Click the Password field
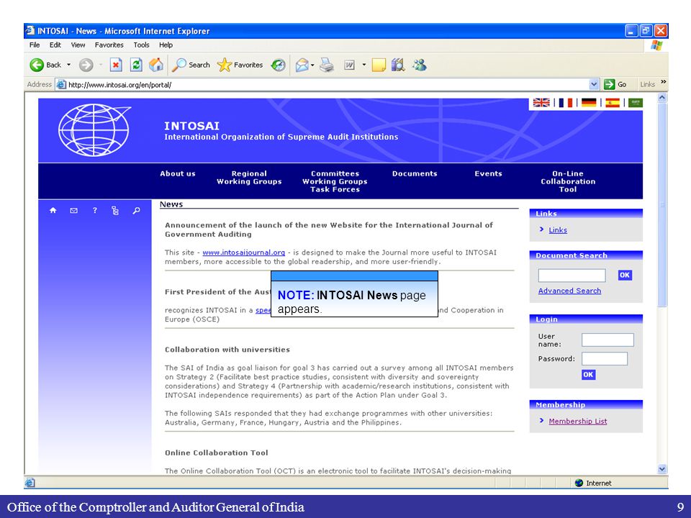This screenshot has height=518, width=691. [605, 359]
